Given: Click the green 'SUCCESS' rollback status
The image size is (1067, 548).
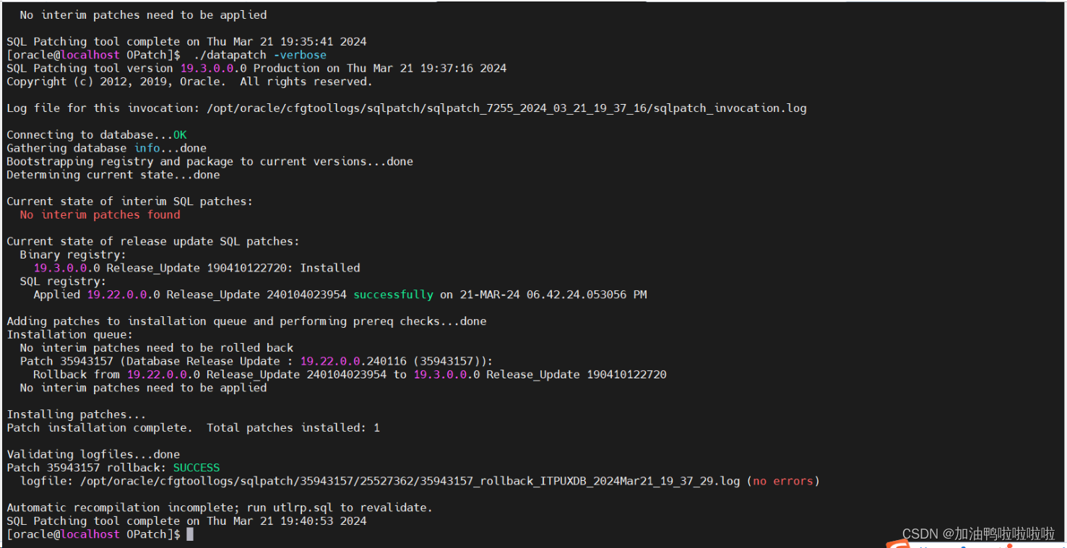Looking at the screenshot, I should click(196, 468).
